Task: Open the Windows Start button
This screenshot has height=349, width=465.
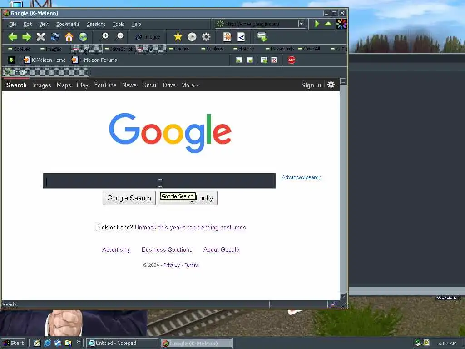Action: [14, 343]
